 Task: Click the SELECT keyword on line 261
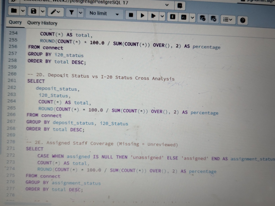[x=36, y=81]
